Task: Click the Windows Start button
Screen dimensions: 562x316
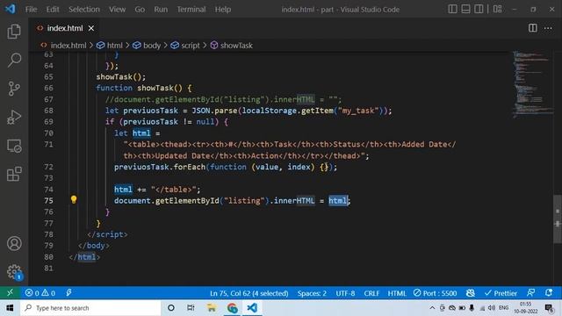Action: pyautogui.click(x=10, y=308)
